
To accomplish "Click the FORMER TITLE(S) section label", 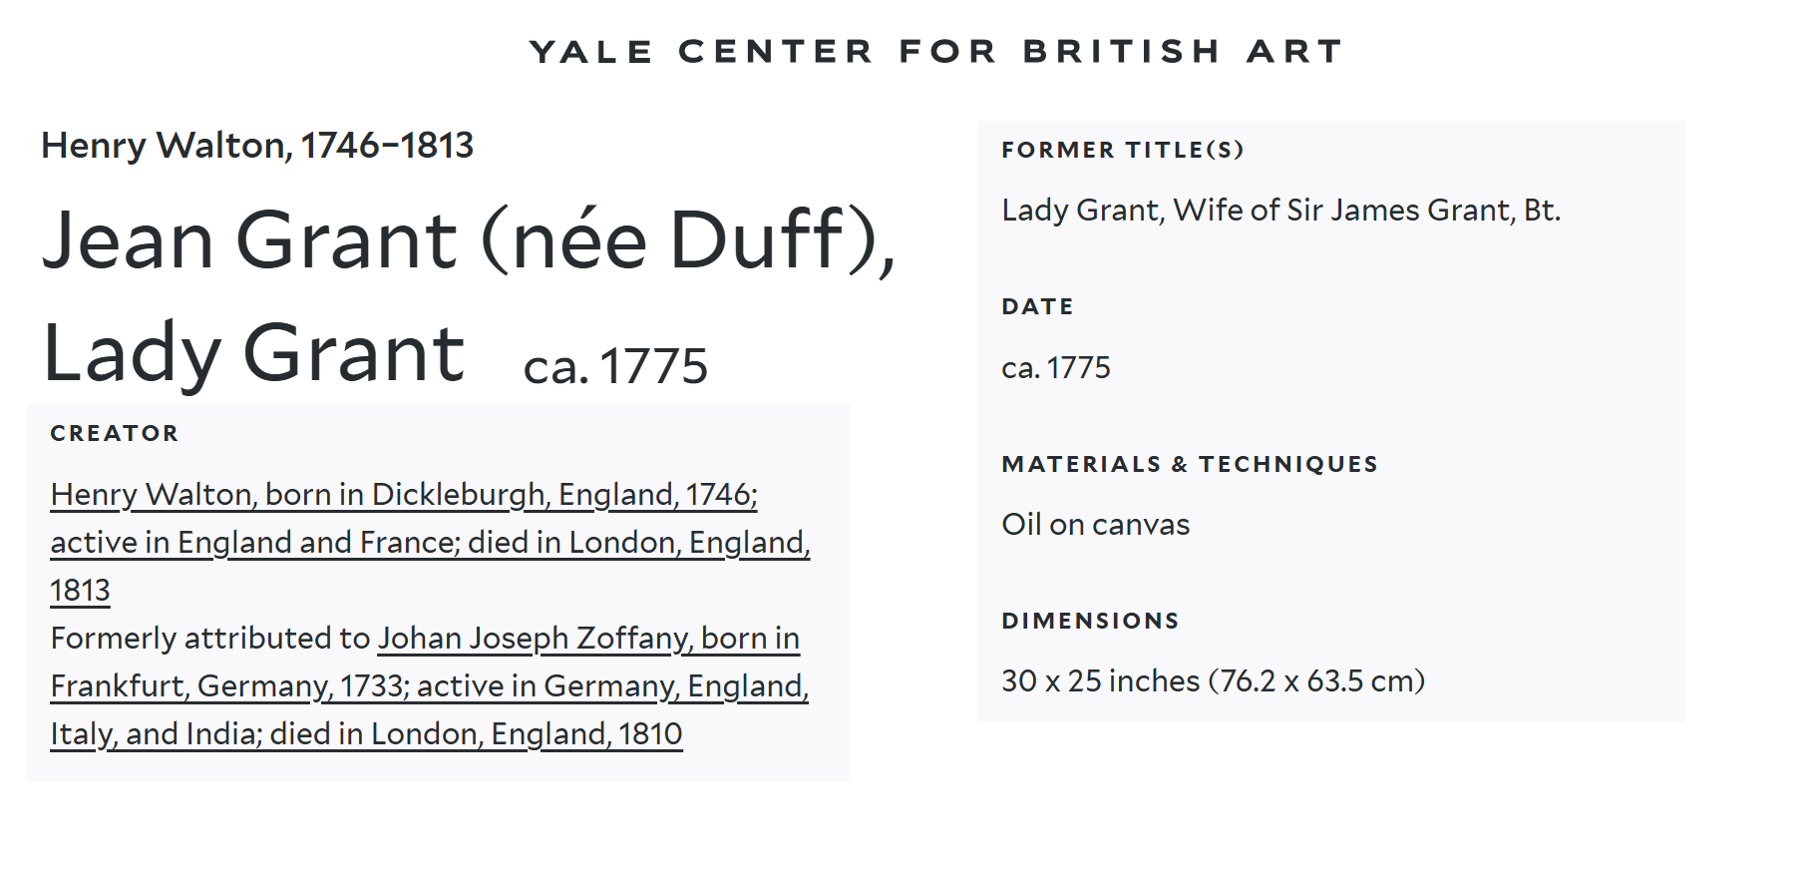I will tap(1123, 150).
